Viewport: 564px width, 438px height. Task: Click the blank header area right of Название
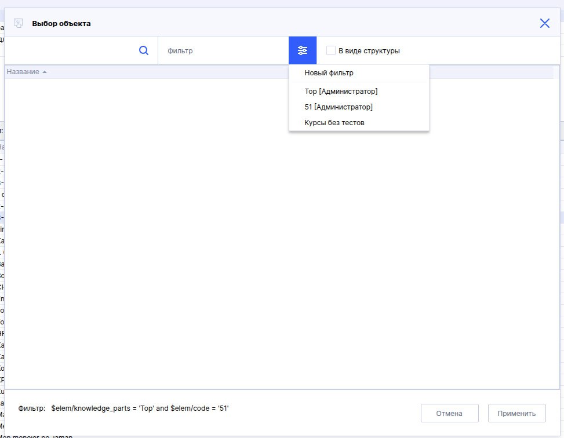click(174, 72)
